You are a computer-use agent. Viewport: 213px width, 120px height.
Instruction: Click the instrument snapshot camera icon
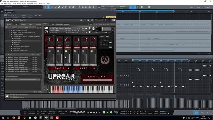(x=83, y=28)
